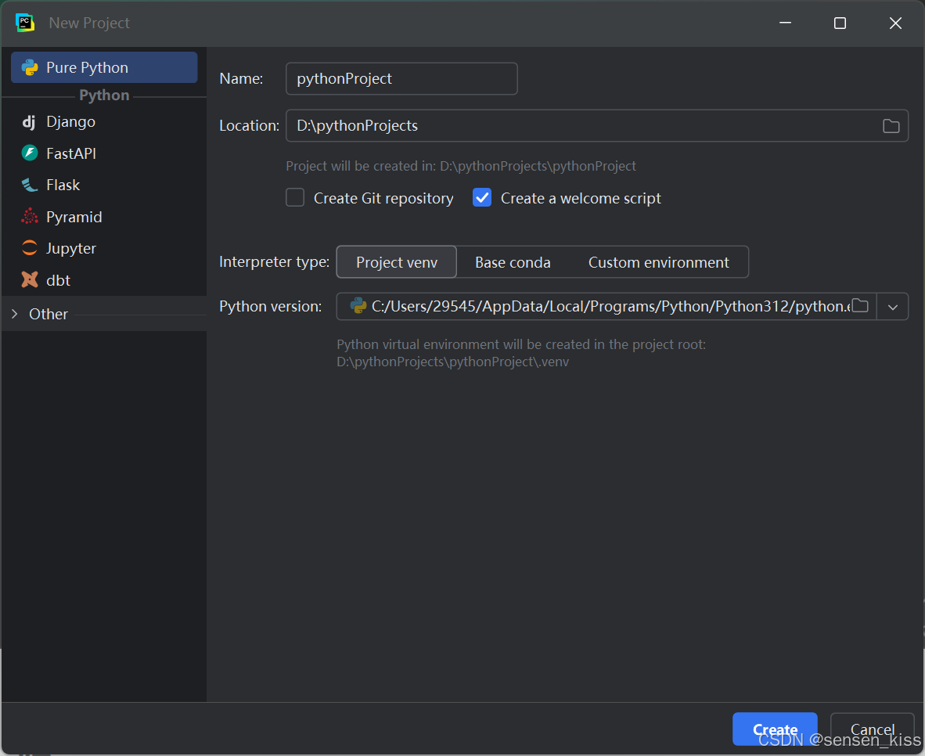Uncheck Create a welcome script
Viewport: 925px width, 756px height.
coord(482,198)
